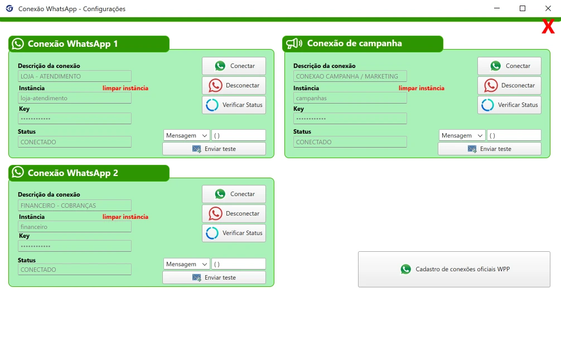Click the Key field in Conexão de campanha
561x342 pixels.
[350, 118]
